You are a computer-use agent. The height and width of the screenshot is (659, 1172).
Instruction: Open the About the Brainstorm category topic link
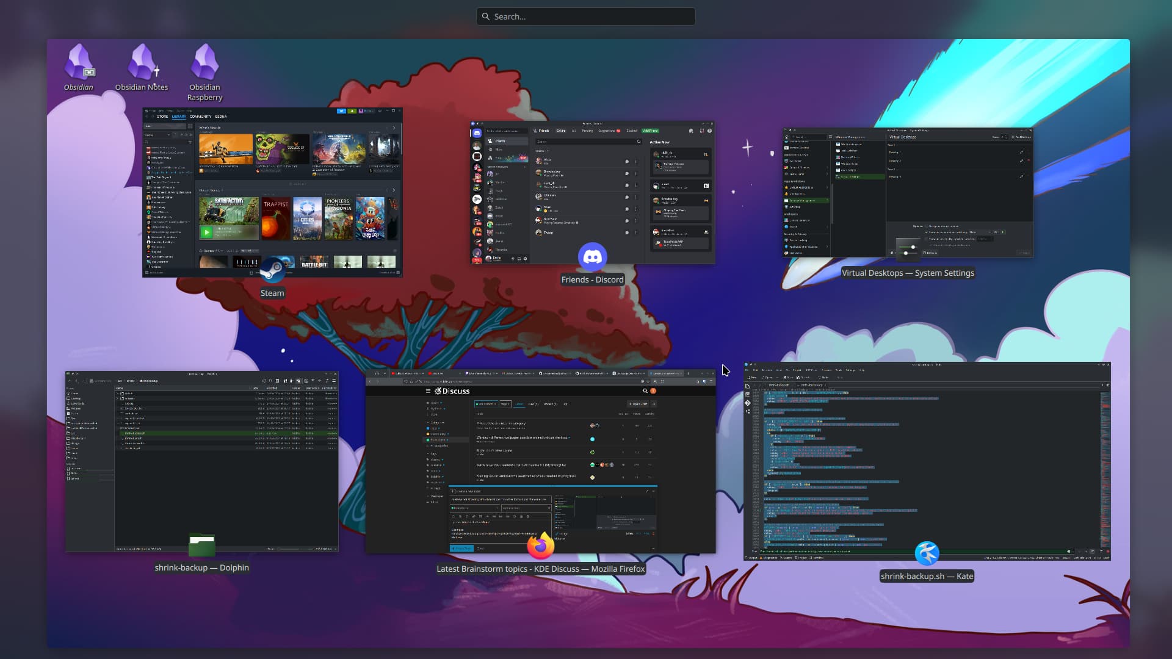point(501,423)
